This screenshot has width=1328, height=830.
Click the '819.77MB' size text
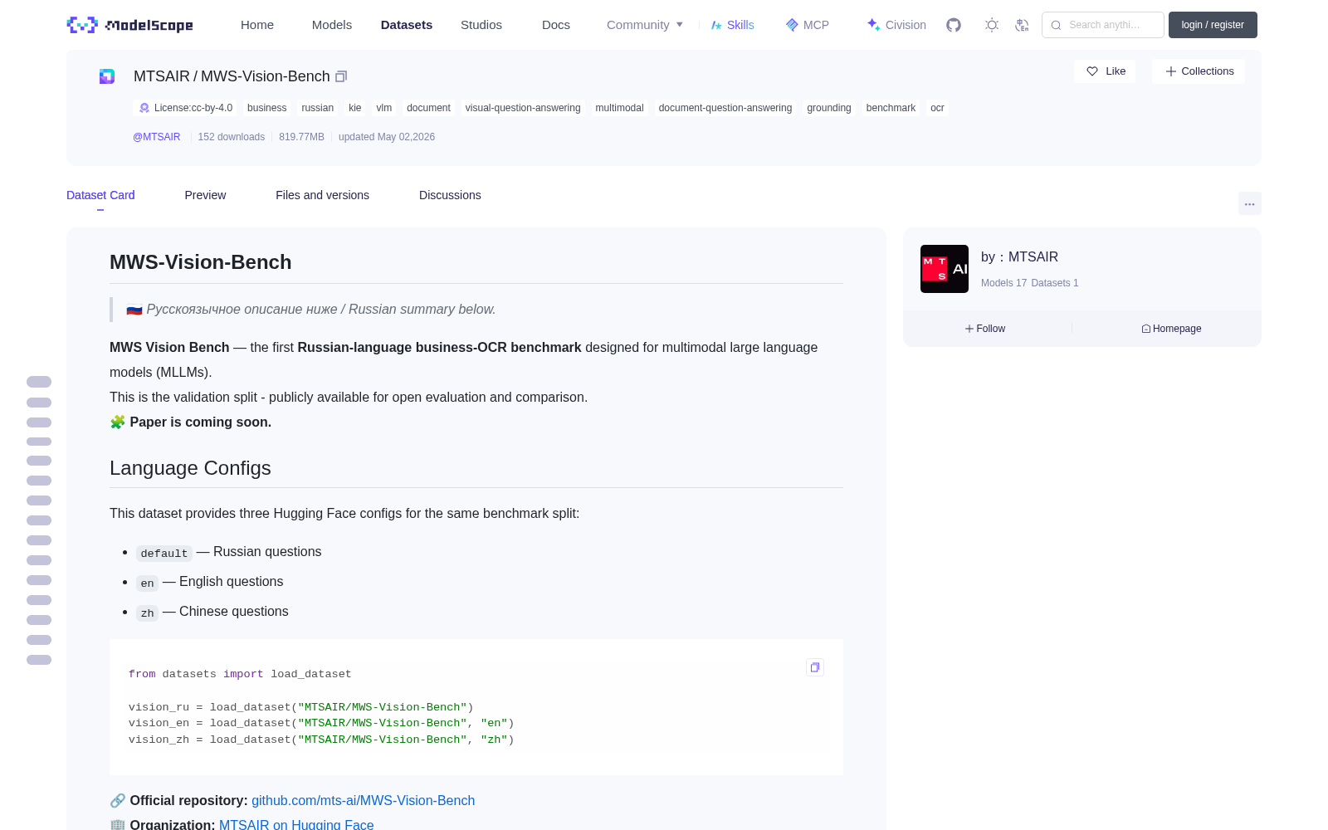301,137
